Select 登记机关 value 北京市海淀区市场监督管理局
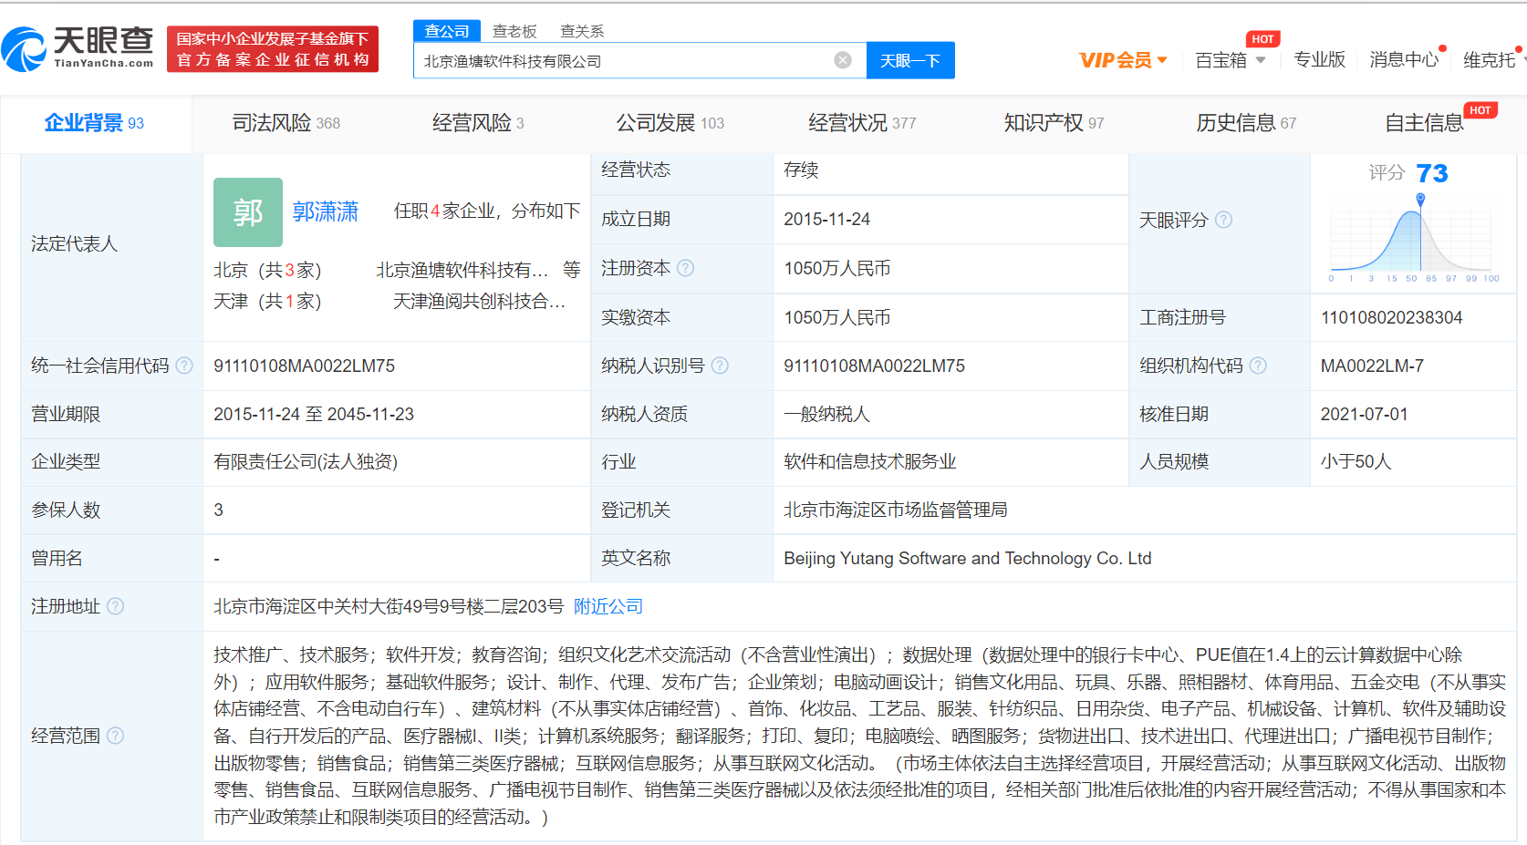This screenshot has width=1527, height=845. click(896, 510)
